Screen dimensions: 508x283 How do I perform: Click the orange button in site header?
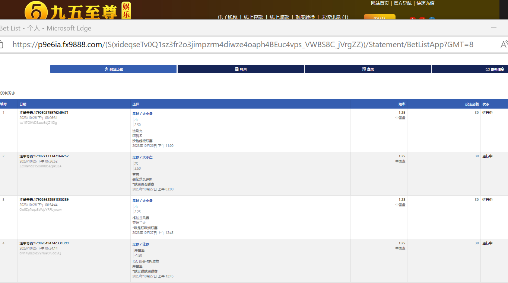click(379, 17)
